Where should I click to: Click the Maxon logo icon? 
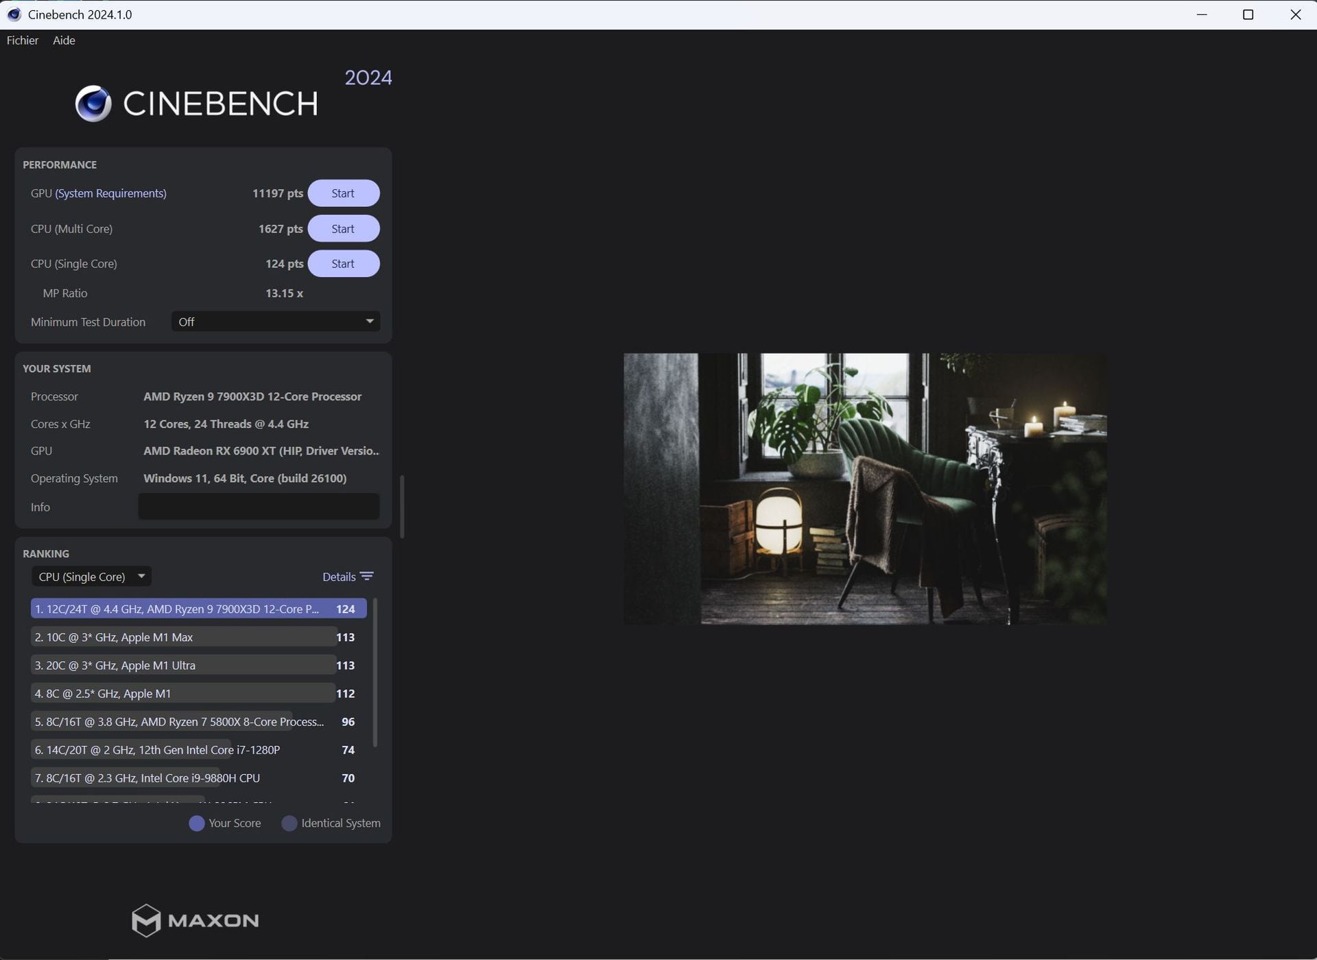click(x=146, y=920)
